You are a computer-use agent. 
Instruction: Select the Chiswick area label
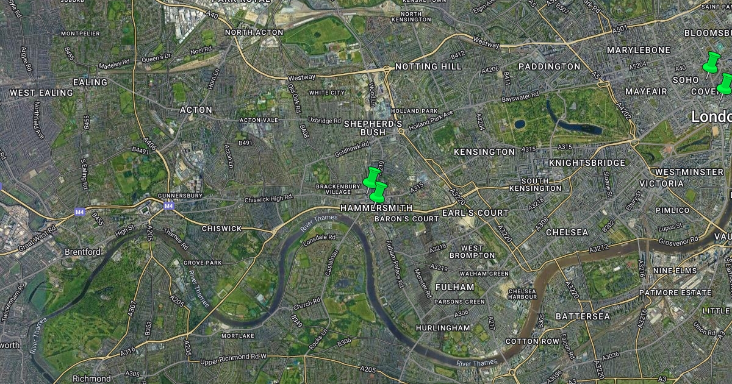click(x=222, y=229)
